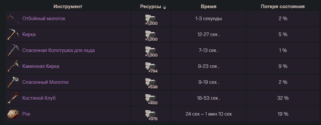Sort table using the Ресурсы arrow

(x=164, y=7)
